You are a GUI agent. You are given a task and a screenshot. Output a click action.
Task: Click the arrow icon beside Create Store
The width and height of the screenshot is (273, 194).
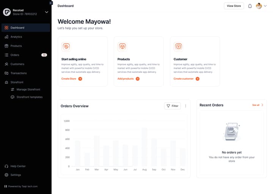click(x=80, y=79)
